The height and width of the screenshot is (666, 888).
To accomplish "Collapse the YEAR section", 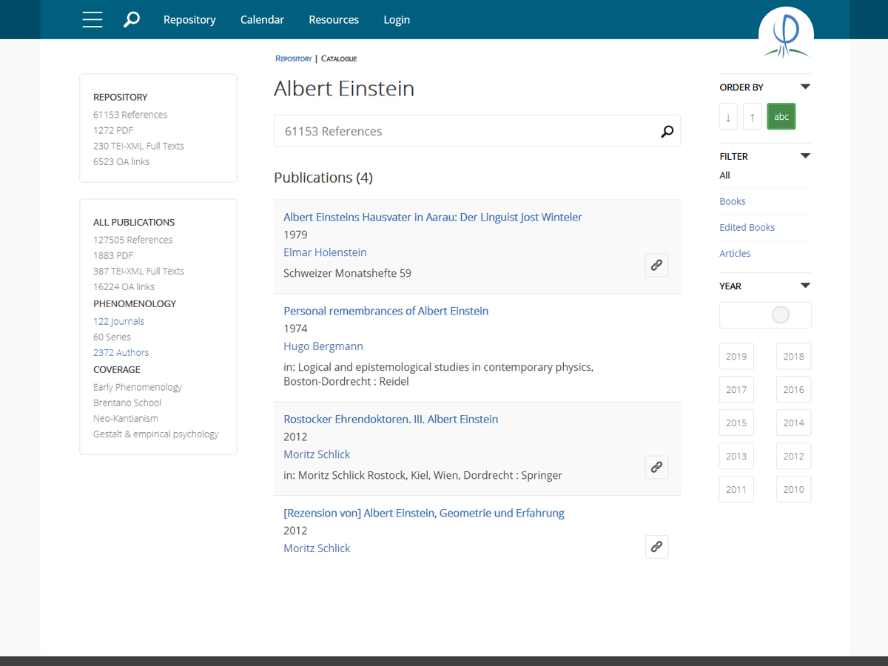I will click(x=805, y=285).
